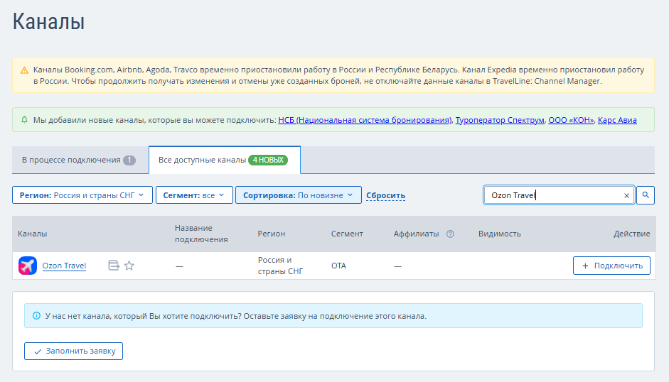Viewport: 669px width, 382px height.
Task: Click the Аффилиаты column header text
Action: pos(416,234)
